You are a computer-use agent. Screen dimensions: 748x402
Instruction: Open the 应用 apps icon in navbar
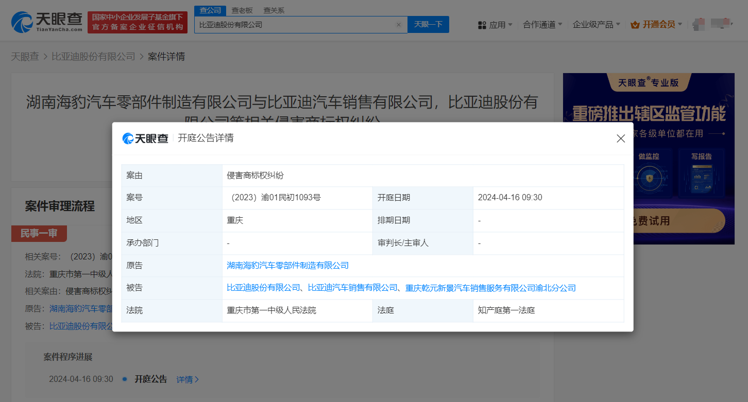click(x=482, y=24)
